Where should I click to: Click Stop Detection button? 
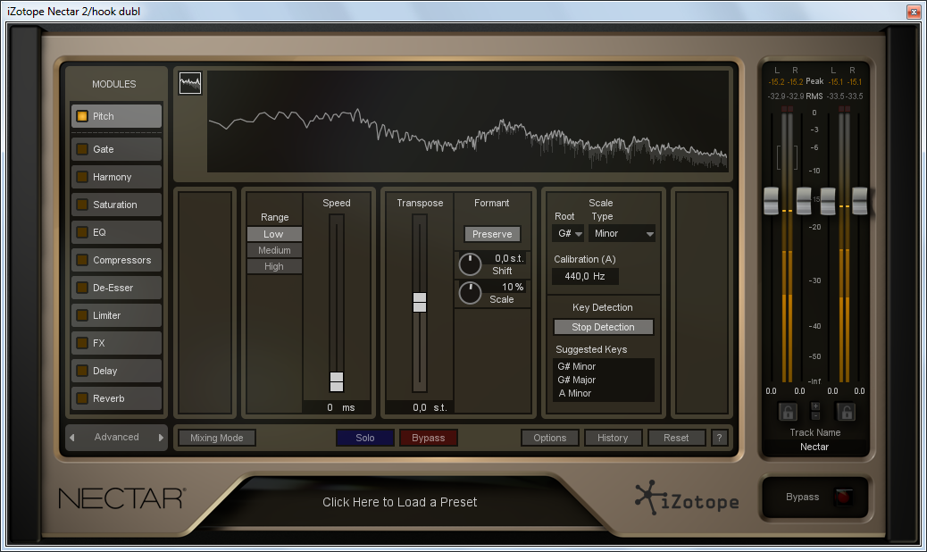pyautogui.click(x=603, y=327)
